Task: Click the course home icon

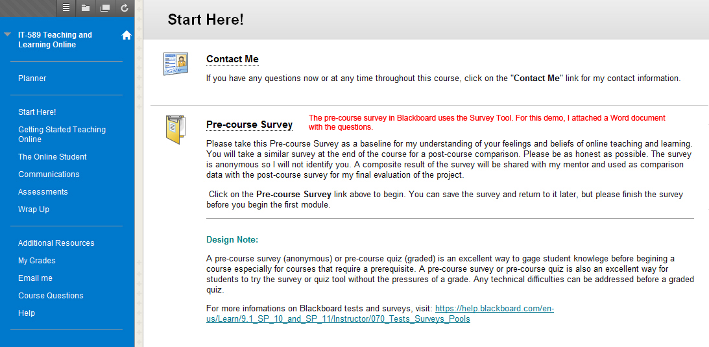Action: (x=126, y=35)
